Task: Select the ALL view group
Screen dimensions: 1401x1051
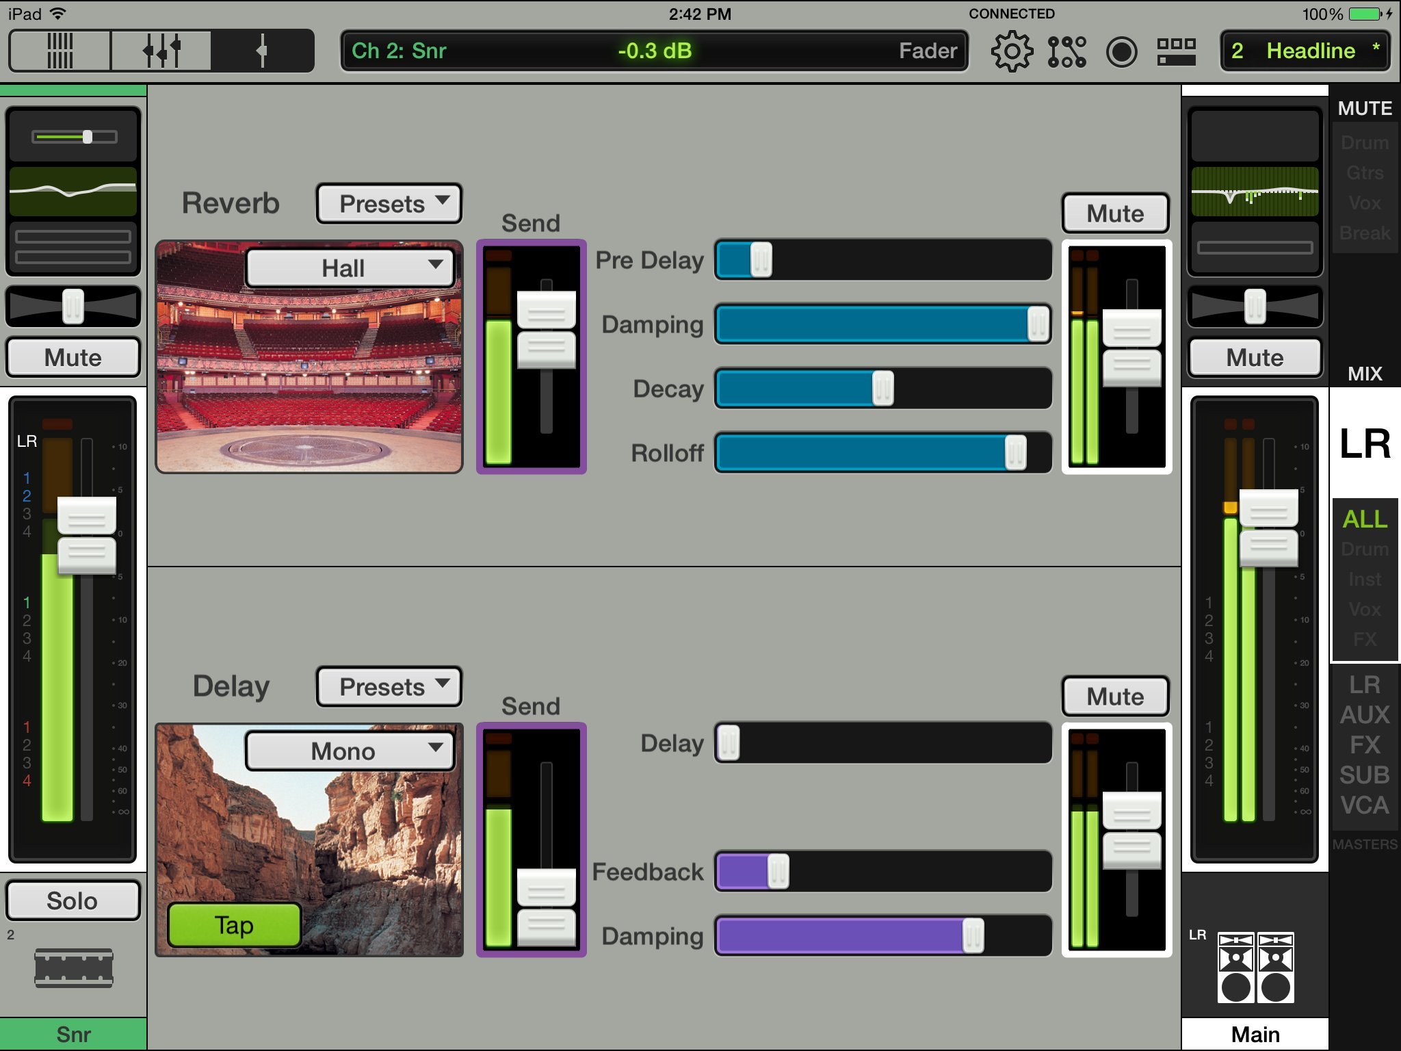Action: tap(1364, 519)
